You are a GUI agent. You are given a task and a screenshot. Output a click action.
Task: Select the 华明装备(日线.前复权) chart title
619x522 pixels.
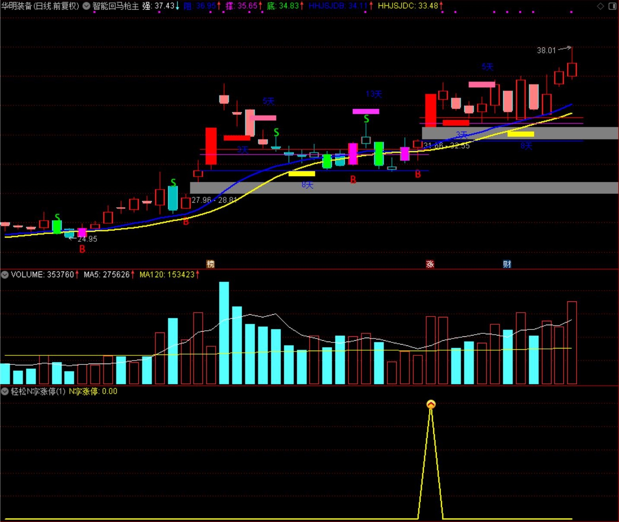[x=40, y=6]
